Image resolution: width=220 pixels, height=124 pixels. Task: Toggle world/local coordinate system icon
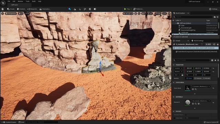(x=135, y=14)
